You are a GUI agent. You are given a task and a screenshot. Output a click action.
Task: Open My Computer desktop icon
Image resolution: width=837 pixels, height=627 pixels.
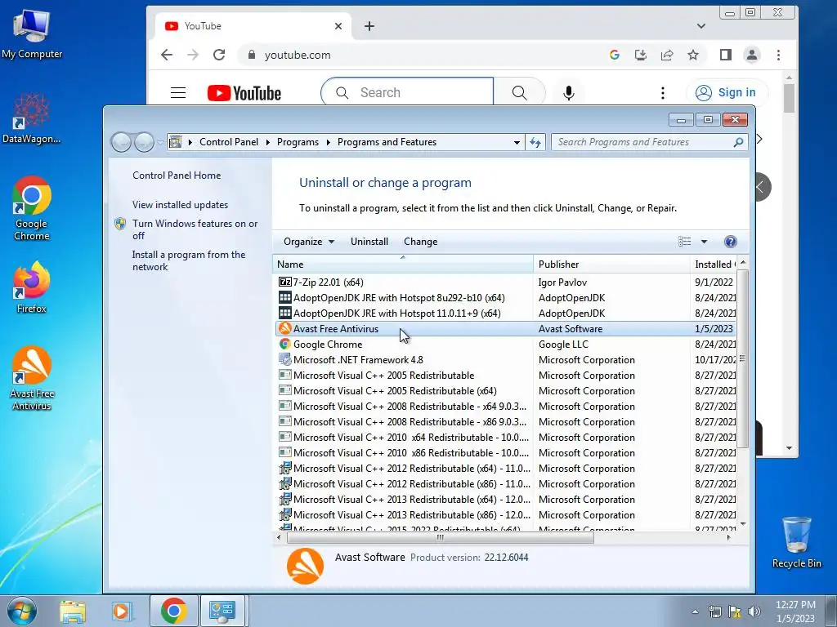pos(32,33)
